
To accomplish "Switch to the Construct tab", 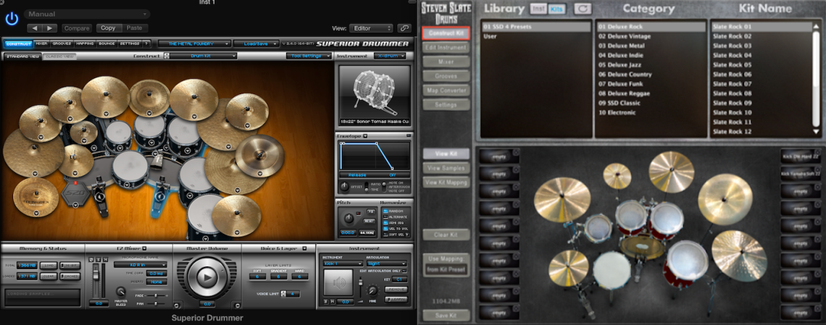I will 18,43.
